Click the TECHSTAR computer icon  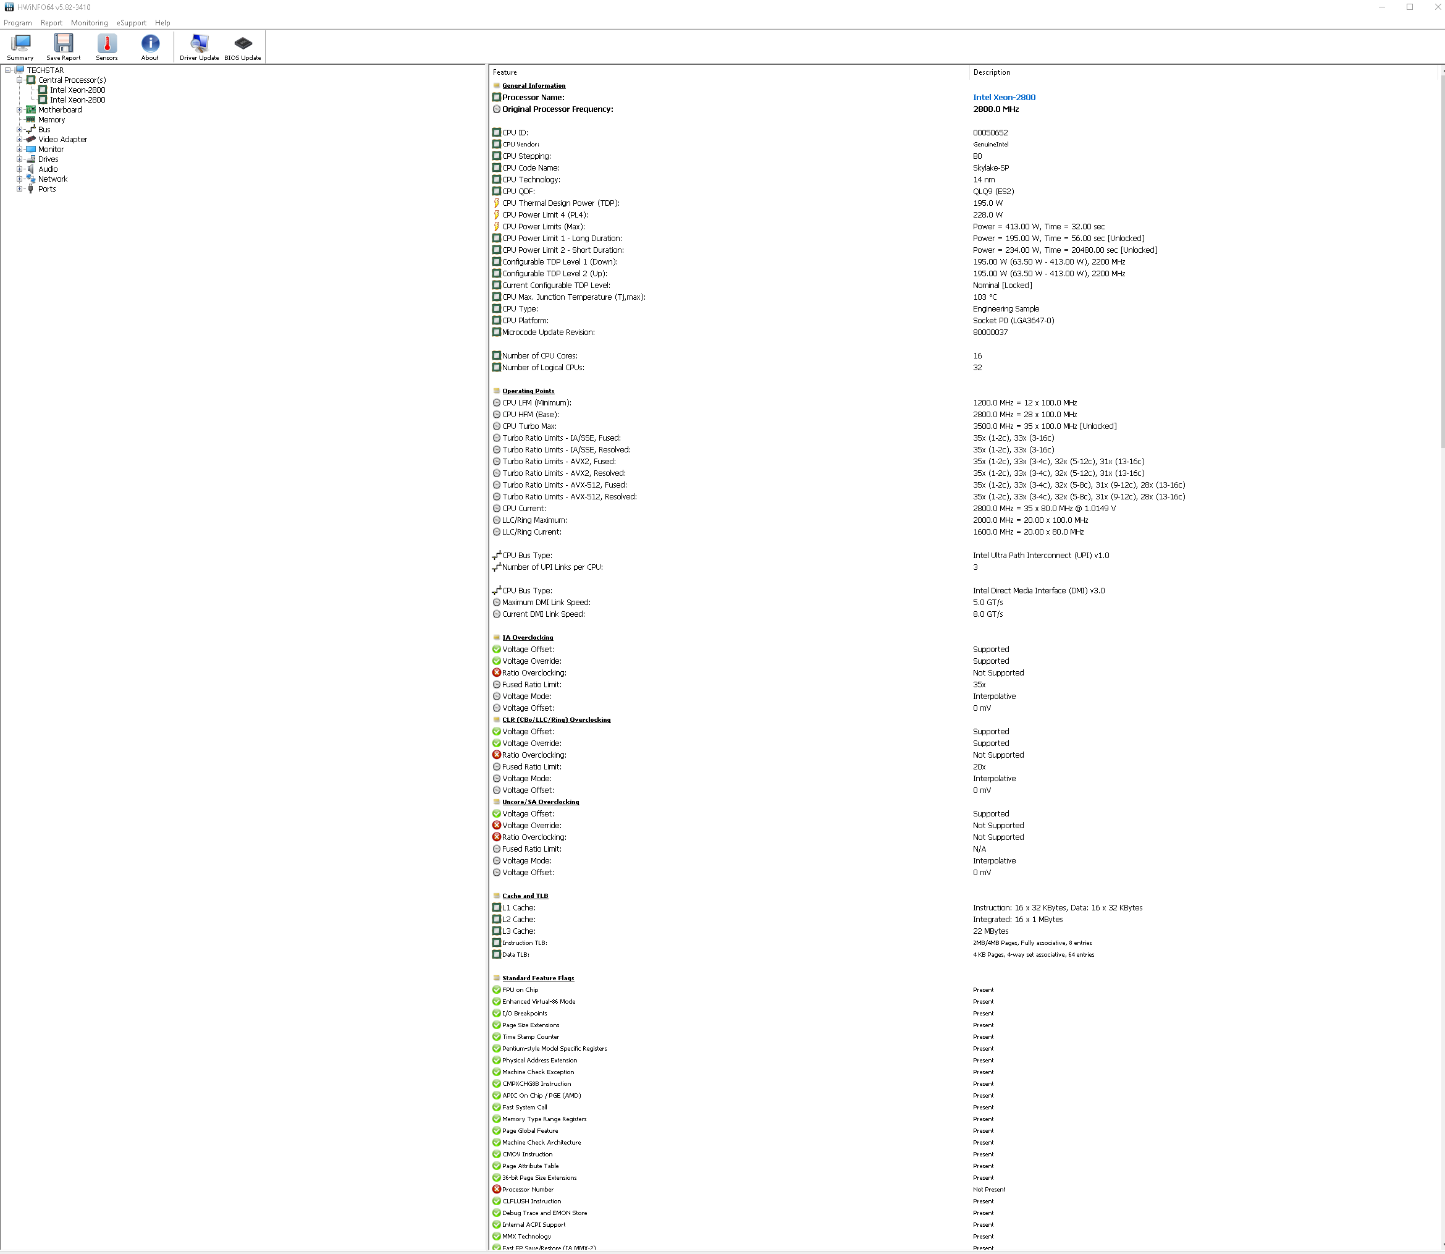[20, 70]
